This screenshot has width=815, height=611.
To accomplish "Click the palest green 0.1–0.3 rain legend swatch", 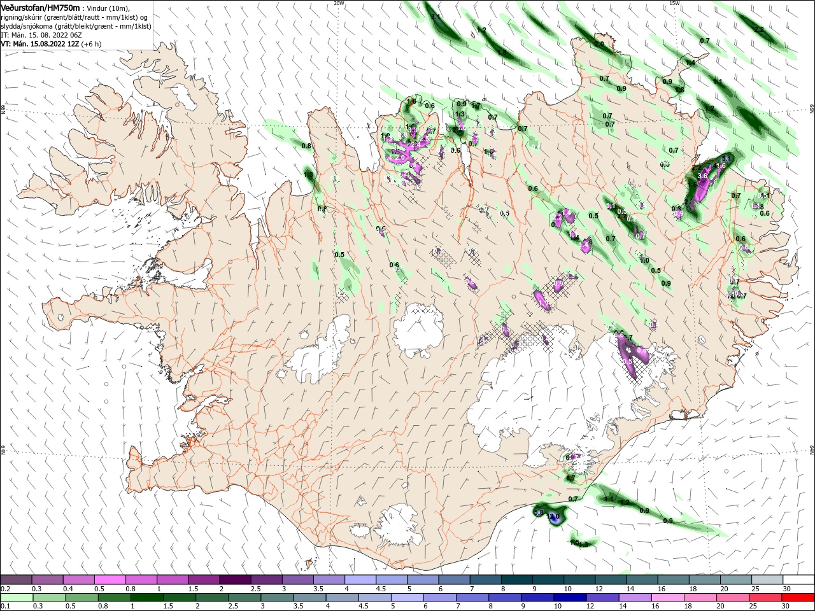I will [x=16, y=598].
